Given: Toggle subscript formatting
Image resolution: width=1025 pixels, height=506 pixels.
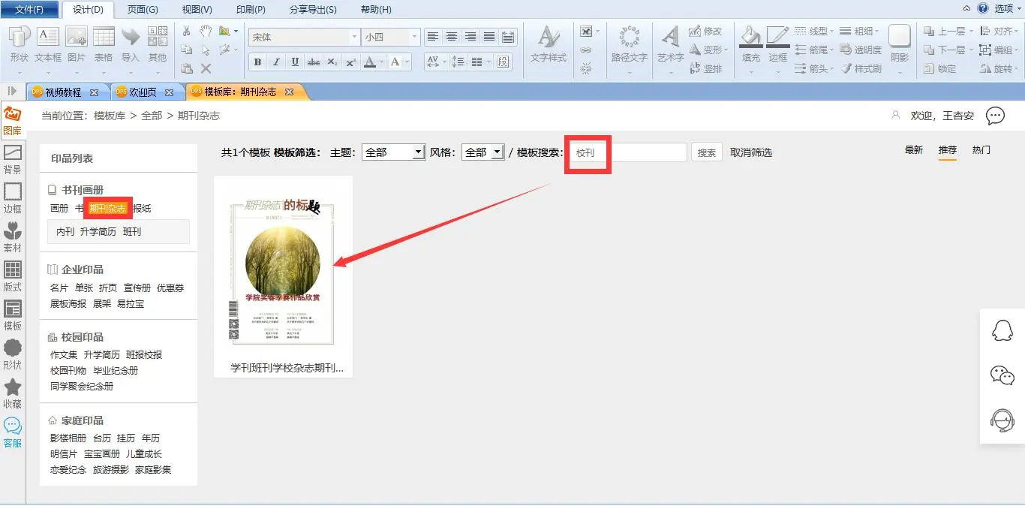Looking at the screenshot, I should 332,62.
